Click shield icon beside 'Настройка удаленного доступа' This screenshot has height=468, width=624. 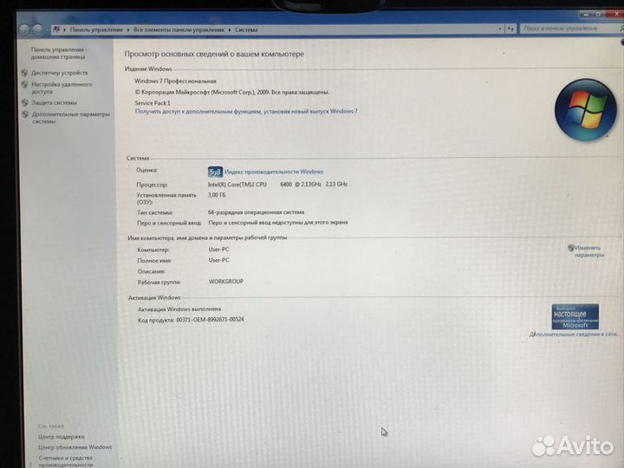(24, 85)
